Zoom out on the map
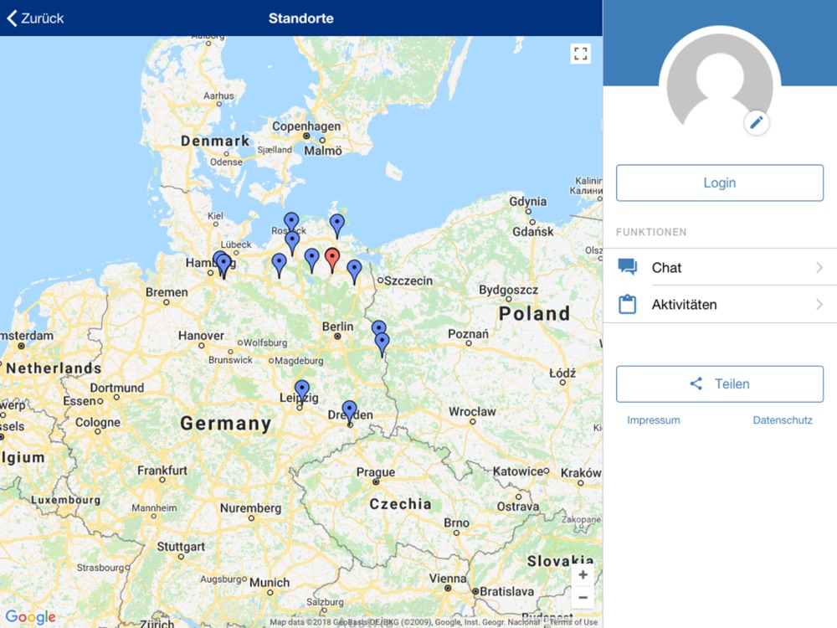 coord(583,598)
